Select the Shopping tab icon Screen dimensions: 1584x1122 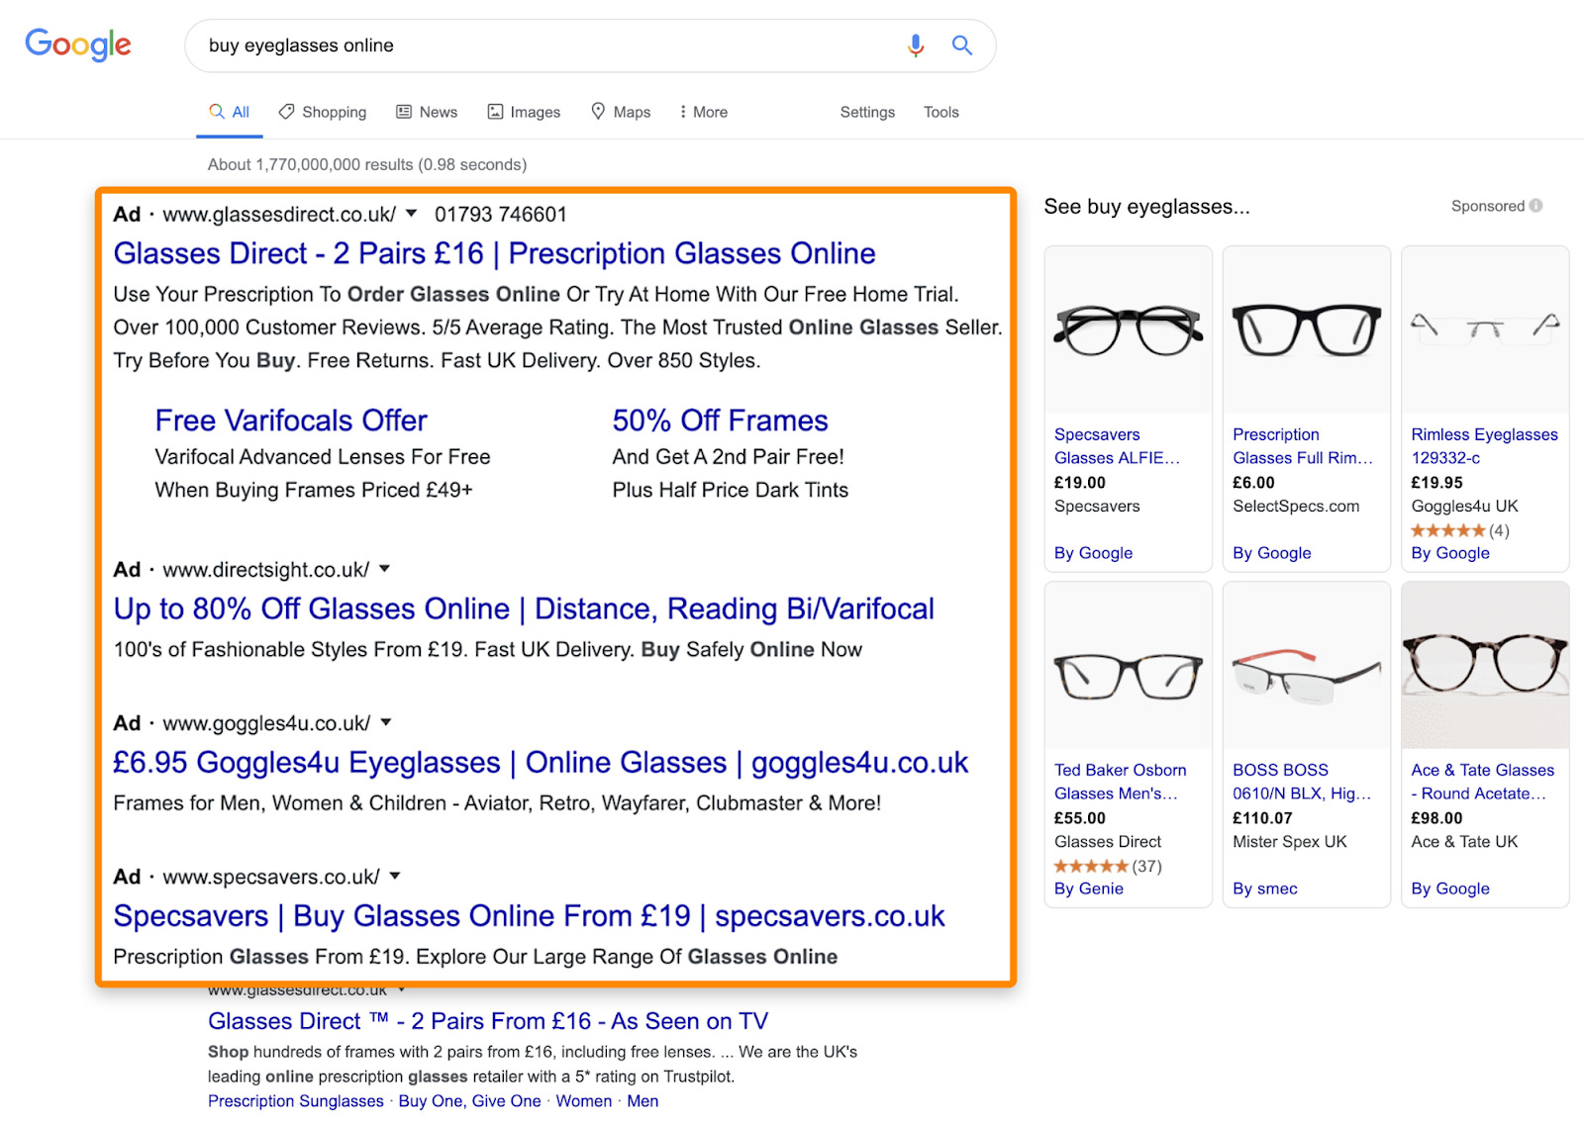(286, 112)
